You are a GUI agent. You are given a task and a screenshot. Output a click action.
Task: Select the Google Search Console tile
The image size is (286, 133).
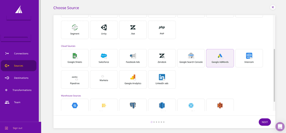pyautogui.click(x=191, y=58)
